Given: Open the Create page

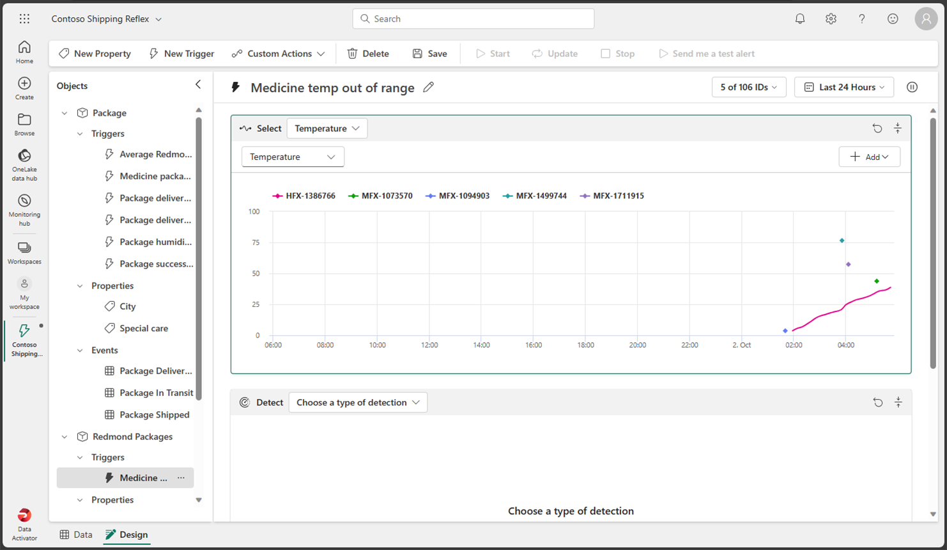Looking at the screenshot, I should click(24, 88).
